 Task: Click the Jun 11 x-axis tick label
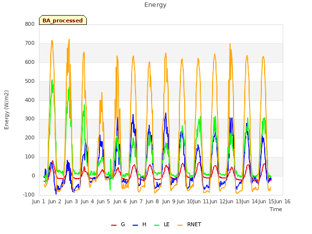pyautogui.click(x=201, y=201)
